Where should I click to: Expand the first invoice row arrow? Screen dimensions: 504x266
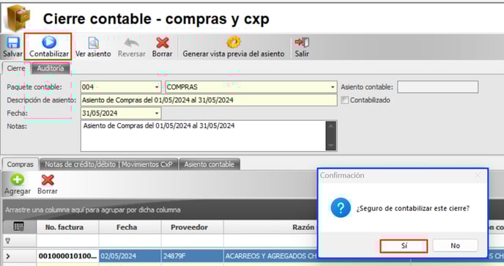(8, 256)
